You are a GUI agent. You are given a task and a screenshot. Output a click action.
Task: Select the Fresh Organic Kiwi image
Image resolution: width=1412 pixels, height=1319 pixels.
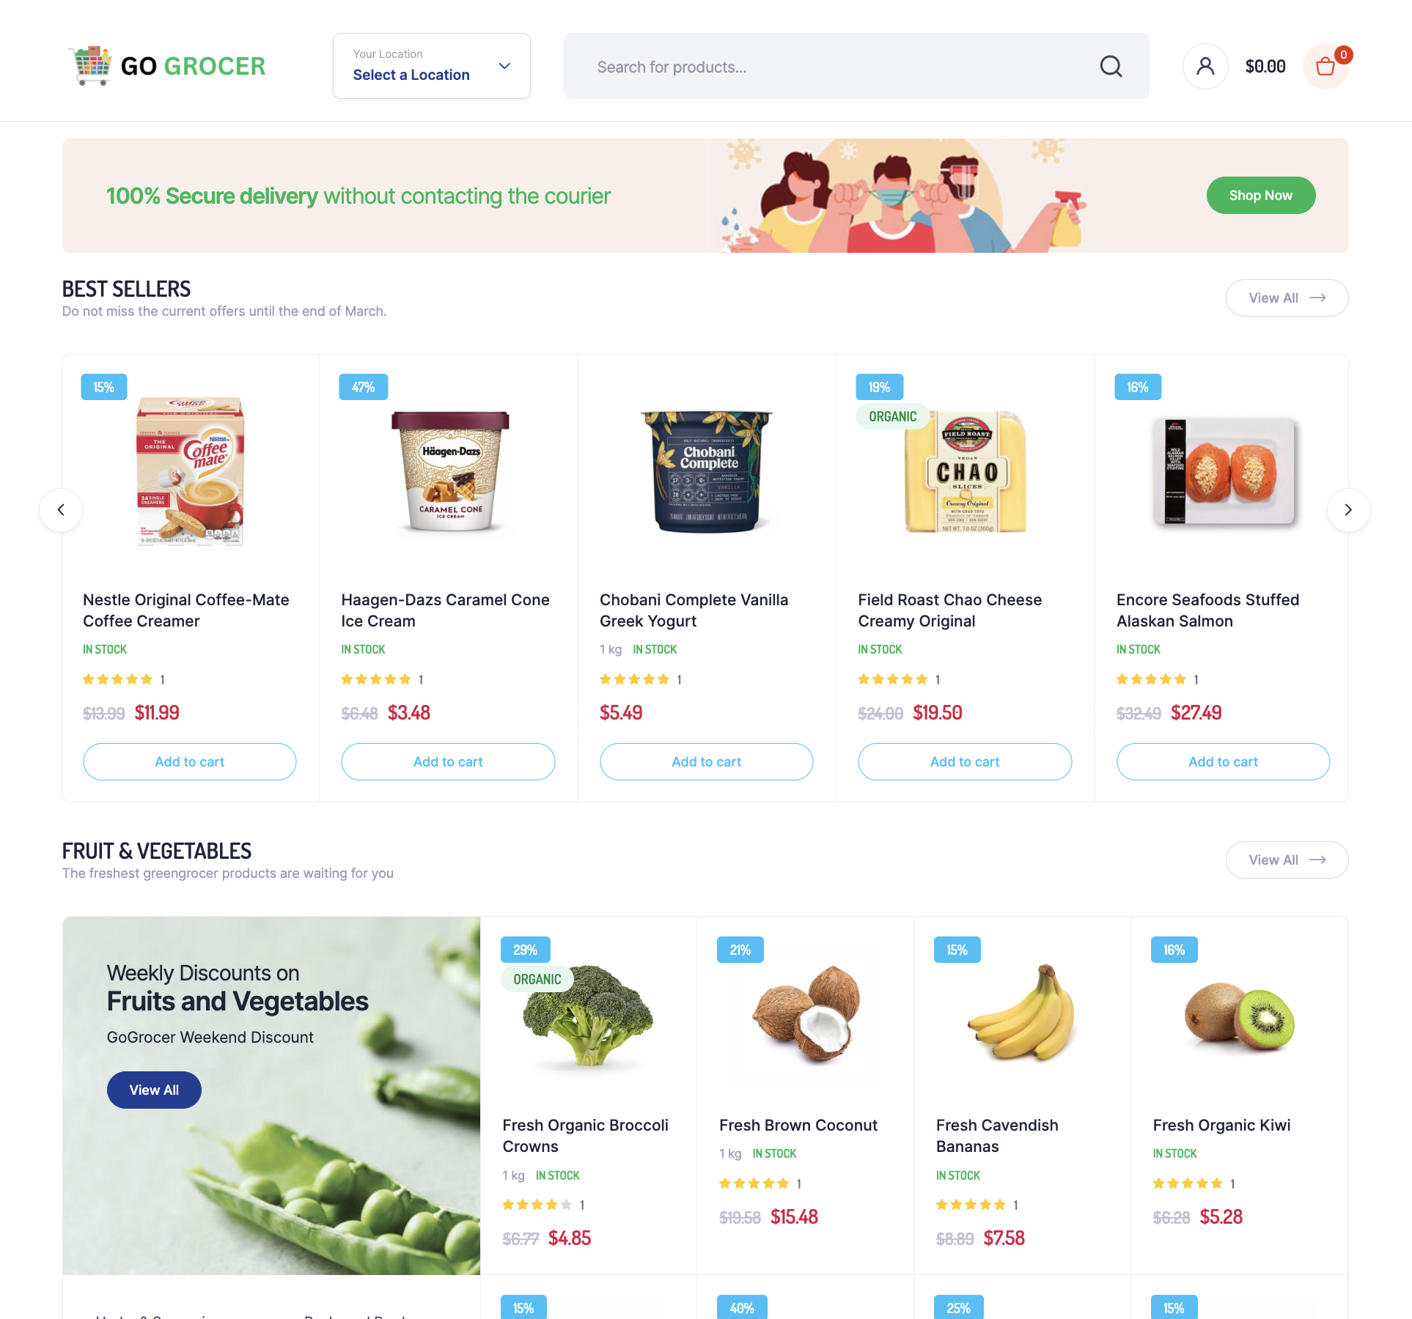1239,1015
